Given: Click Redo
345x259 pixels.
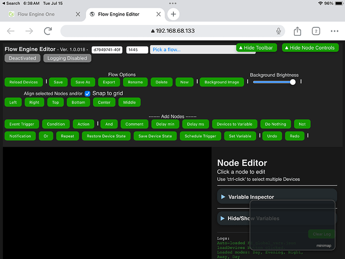Looking at the screenshot, I should pos(295,136).
